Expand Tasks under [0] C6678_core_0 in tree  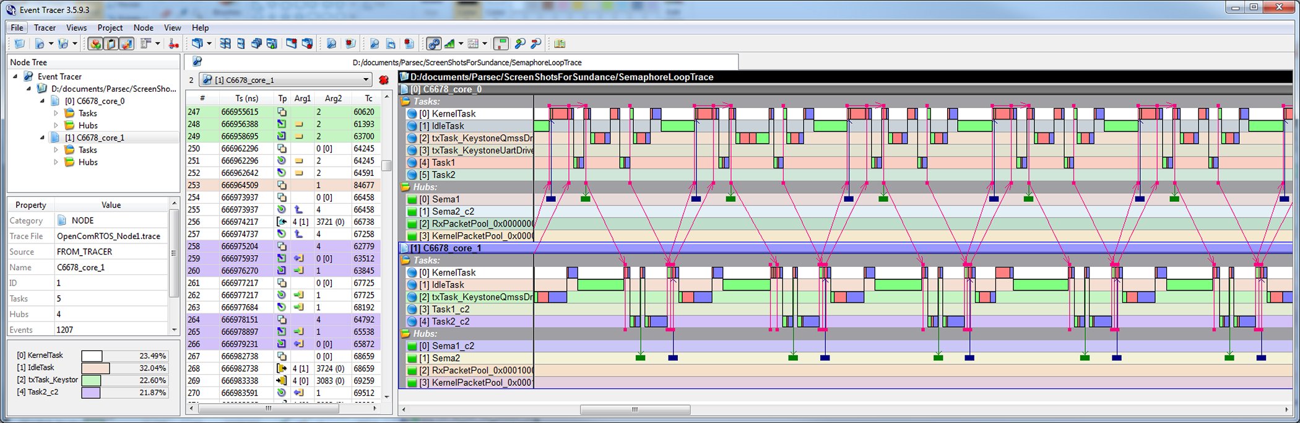[56, 113]
